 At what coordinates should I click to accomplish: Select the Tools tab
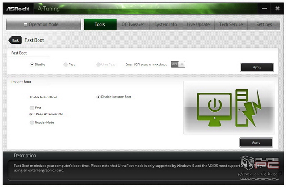100,25
